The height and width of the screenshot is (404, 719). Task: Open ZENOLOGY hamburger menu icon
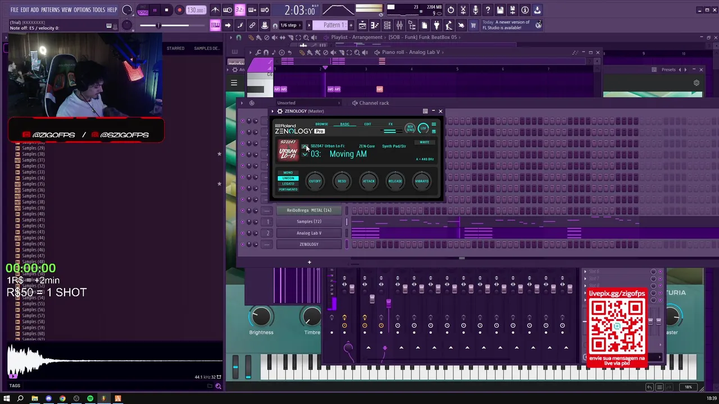click(x=434, y=124)
